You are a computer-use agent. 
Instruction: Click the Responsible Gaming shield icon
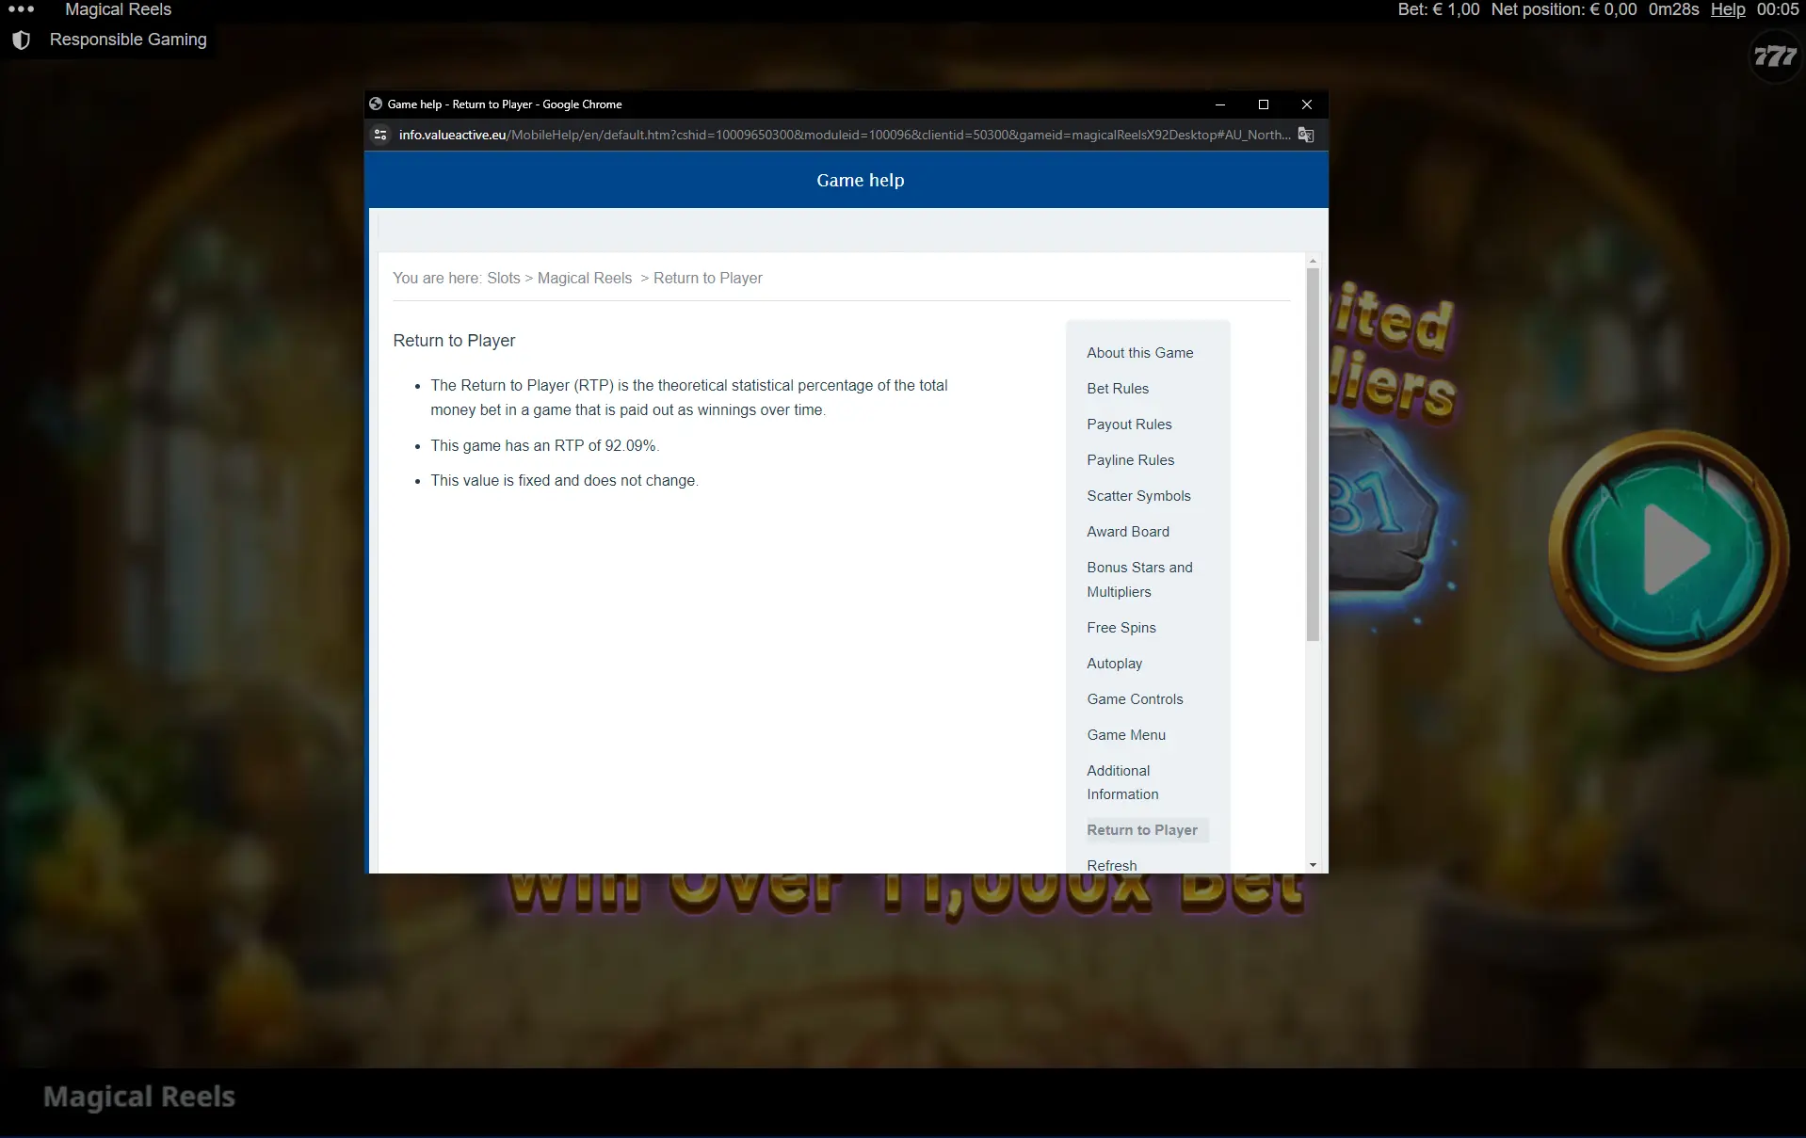point(21,40)
